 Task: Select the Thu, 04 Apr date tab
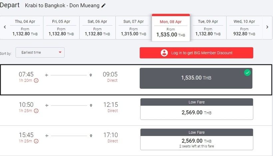coord(25,28)
